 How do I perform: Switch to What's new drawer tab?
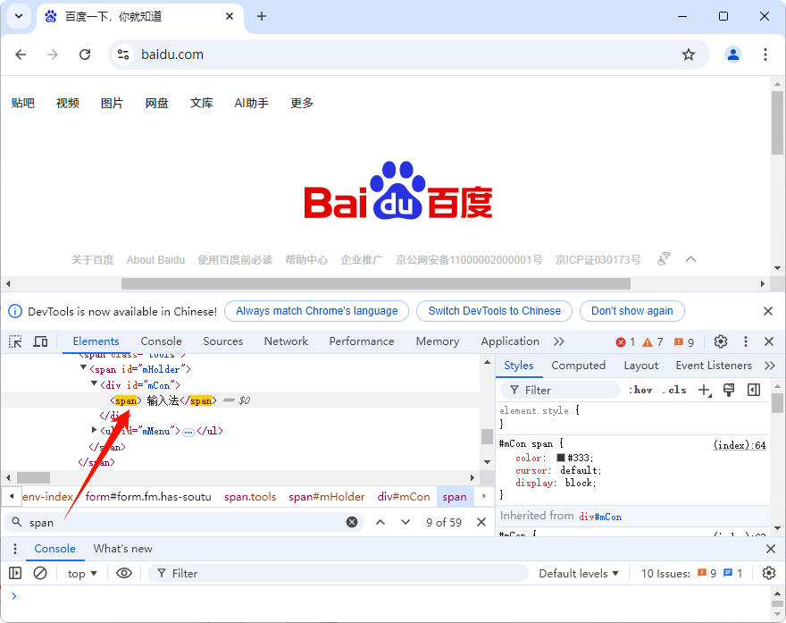click(x=123, y=549)
